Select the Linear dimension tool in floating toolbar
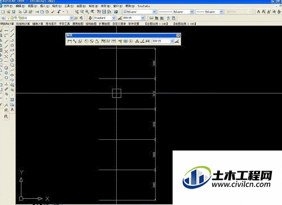This screenshot has width=282, height=205. 69,41
